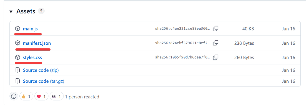Download the main.js asset
This screenshot has width=306, height=105.
(30, 29)
